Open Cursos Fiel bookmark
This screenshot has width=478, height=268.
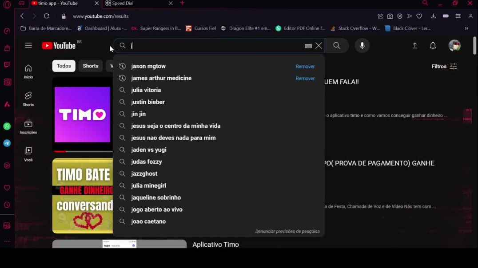[x=201, y=28]
